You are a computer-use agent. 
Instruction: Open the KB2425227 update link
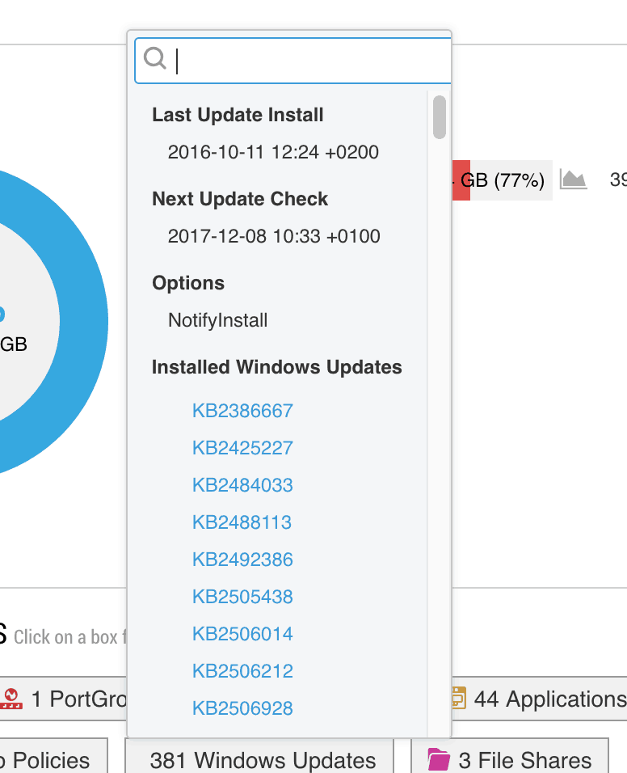pyautogui.click(x=242, y=448)
